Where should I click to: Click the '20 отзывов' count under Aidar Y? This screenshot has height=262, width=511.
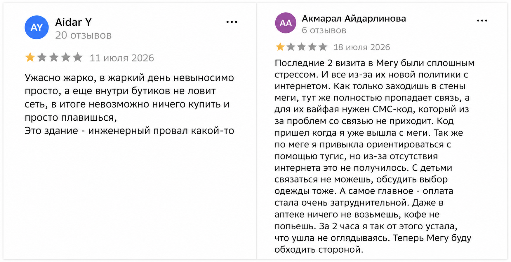click(83, 35)
